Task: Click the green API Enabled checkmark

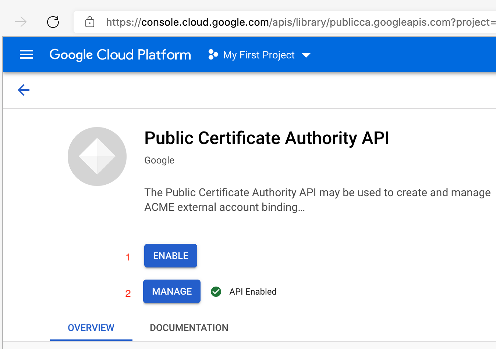Action: pyautogui.click(x=216, y=292)
